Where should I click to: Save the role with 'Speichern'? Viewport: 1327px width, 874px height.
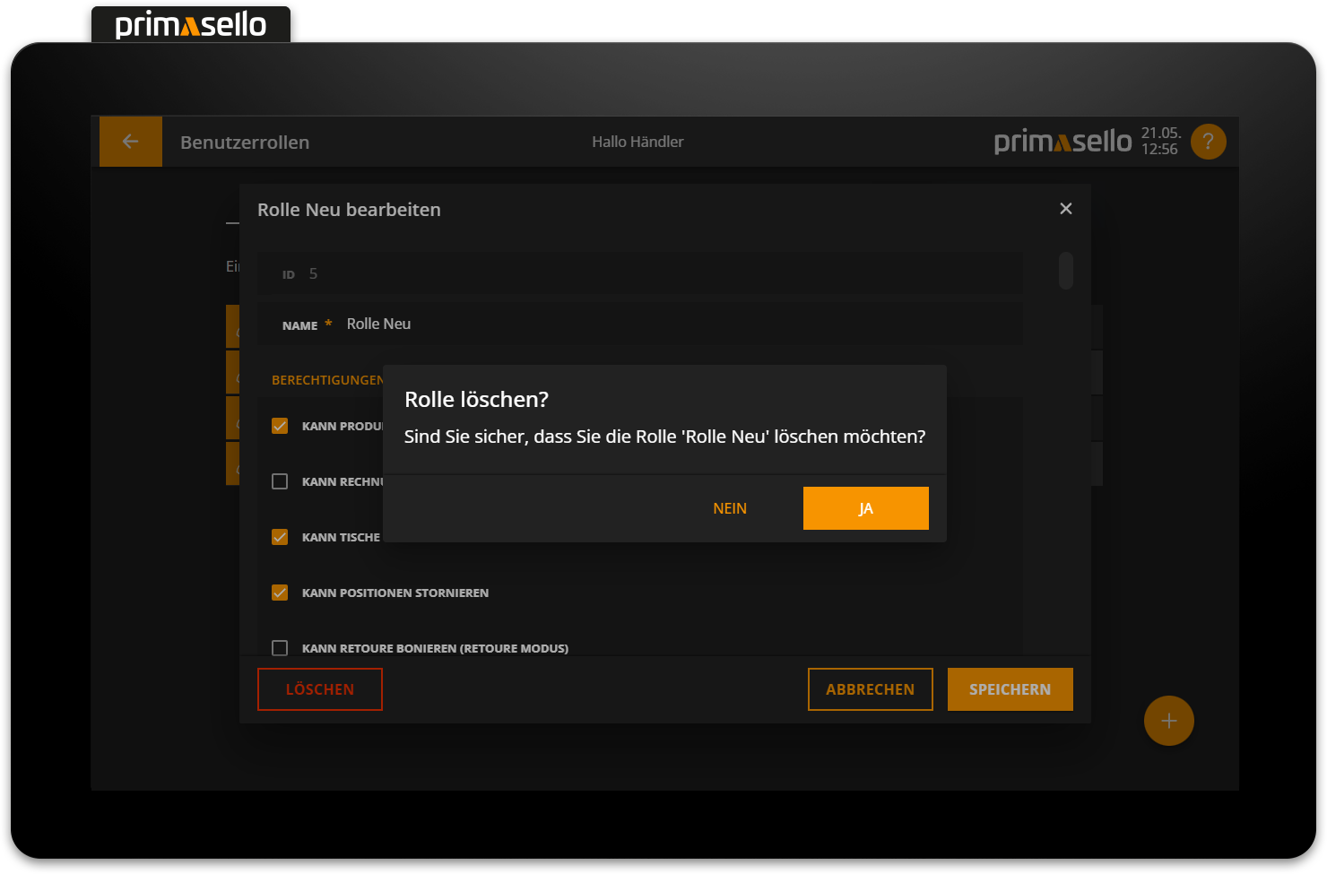click(x=1010, y=689)
